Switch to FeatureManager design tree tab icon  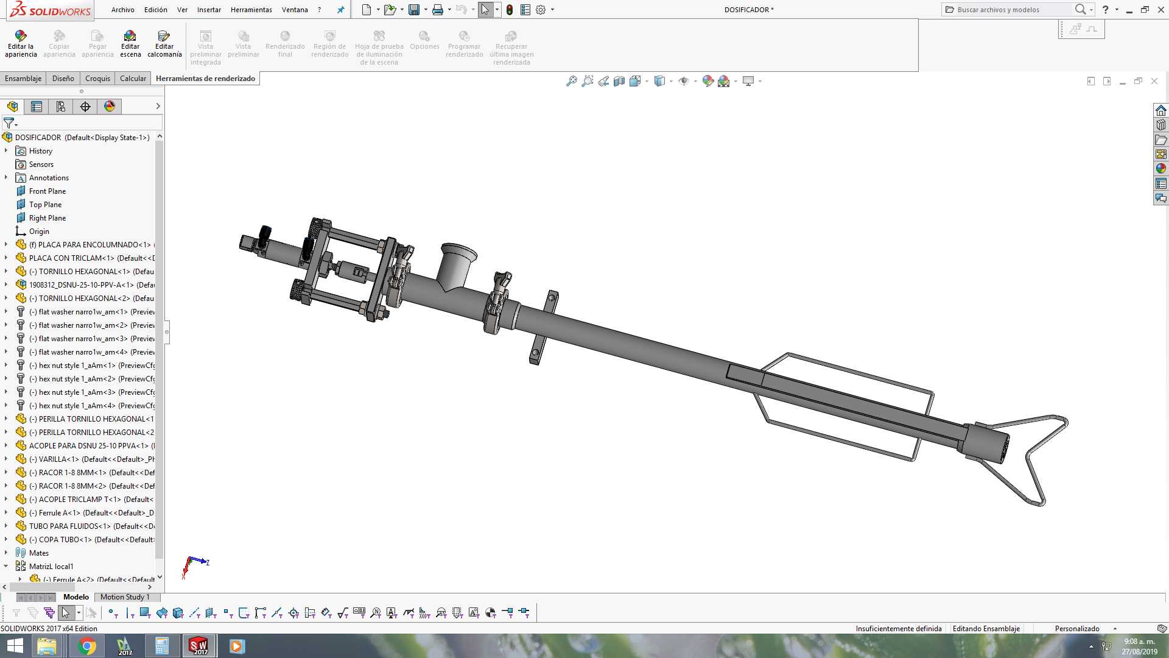[12, 107]
